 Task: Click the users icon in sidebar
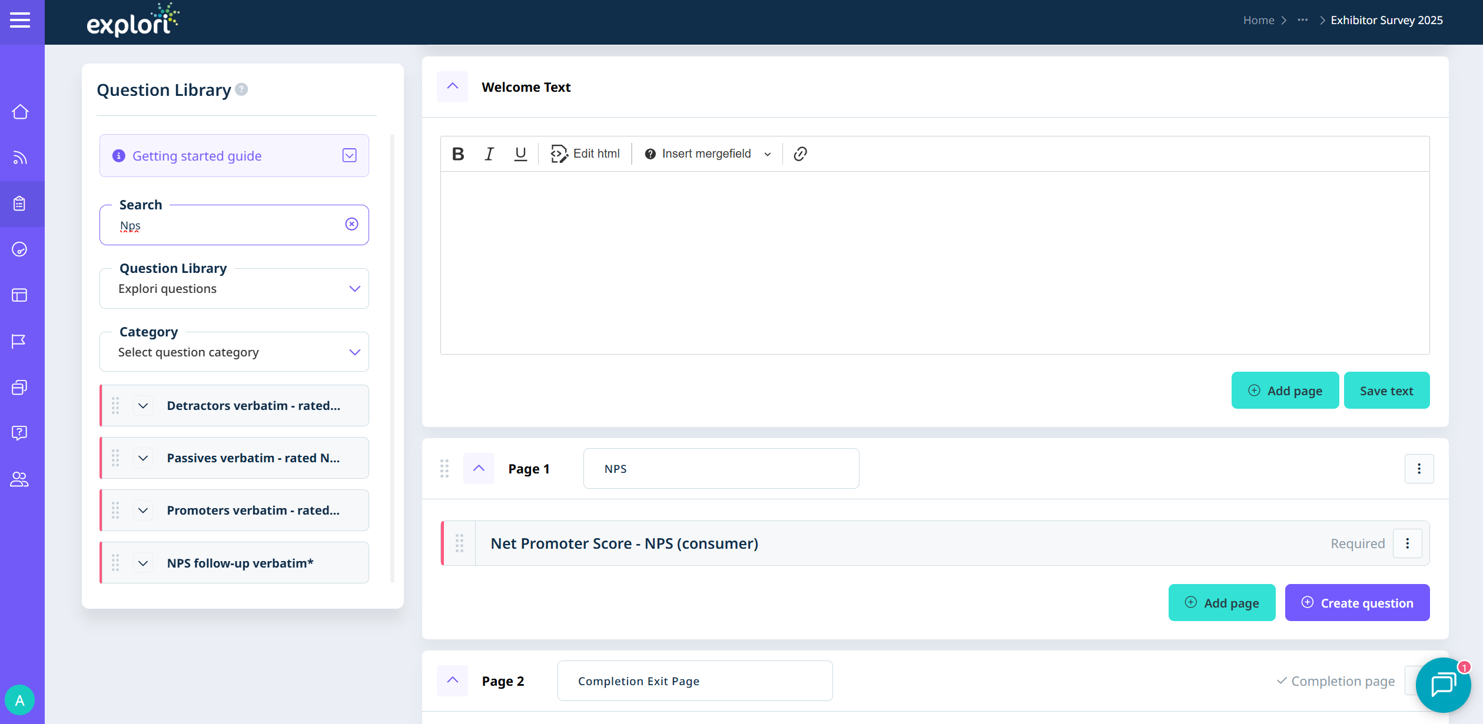[x=20, y=479]
